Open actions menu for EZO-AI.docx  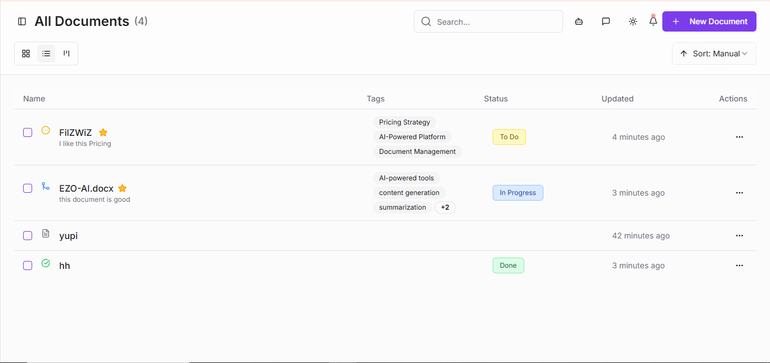[740, 193]
